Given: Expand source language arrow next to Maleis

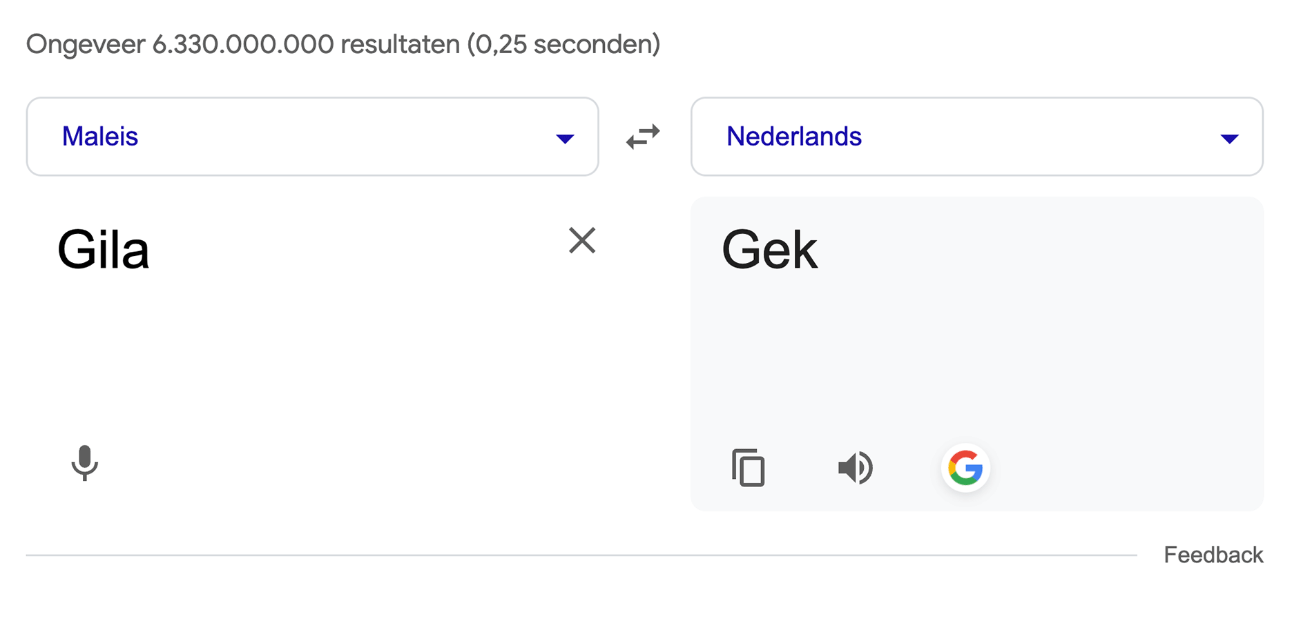Looking at the screenshot, I should point(565,139).
